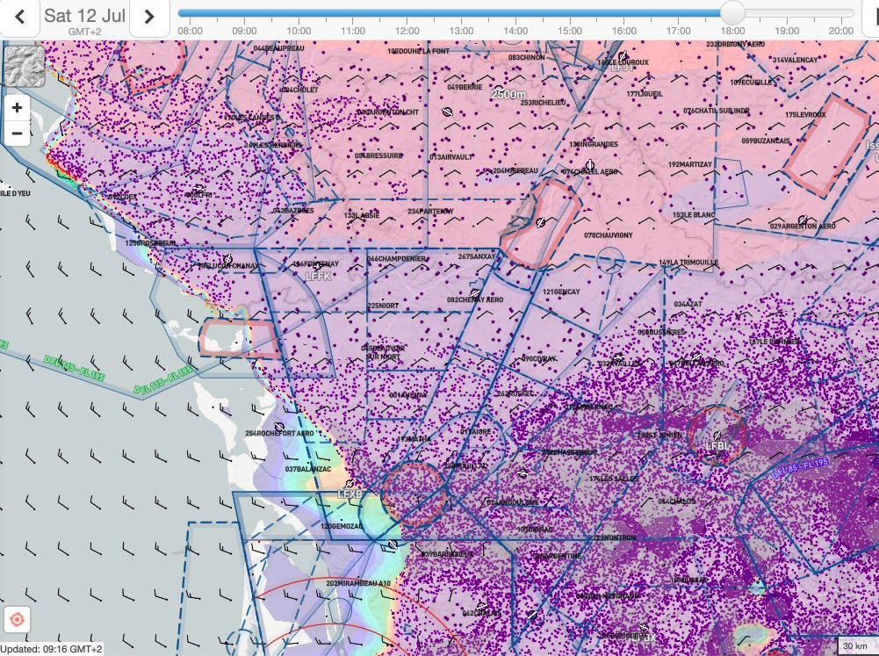Click the 2500m contour label
This screenshot has height=656, width=879.
pos(508,94)
